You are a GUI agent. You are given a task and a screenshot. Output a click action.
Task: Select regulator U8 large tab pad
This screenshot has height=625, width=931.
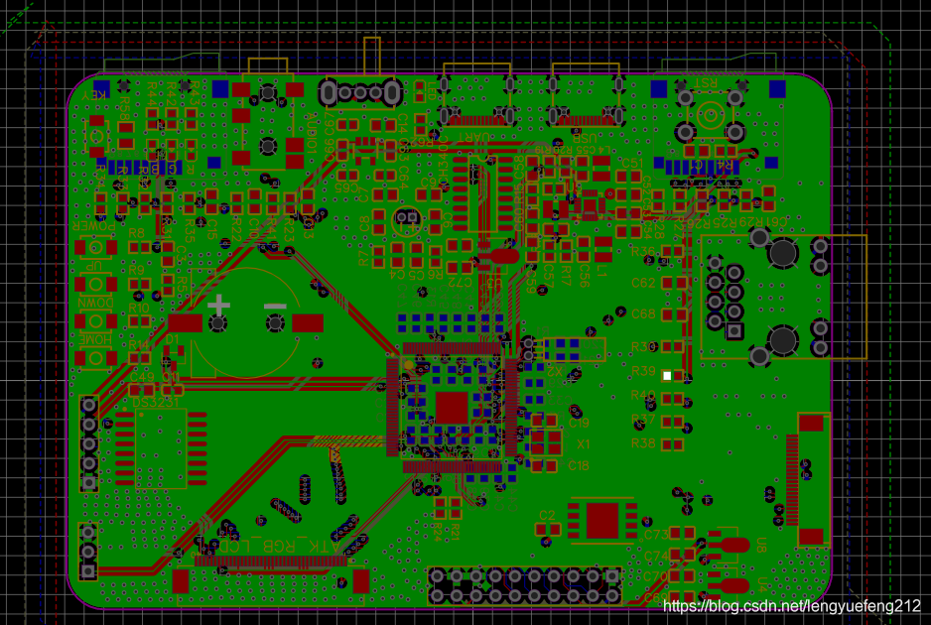[735, 545]
